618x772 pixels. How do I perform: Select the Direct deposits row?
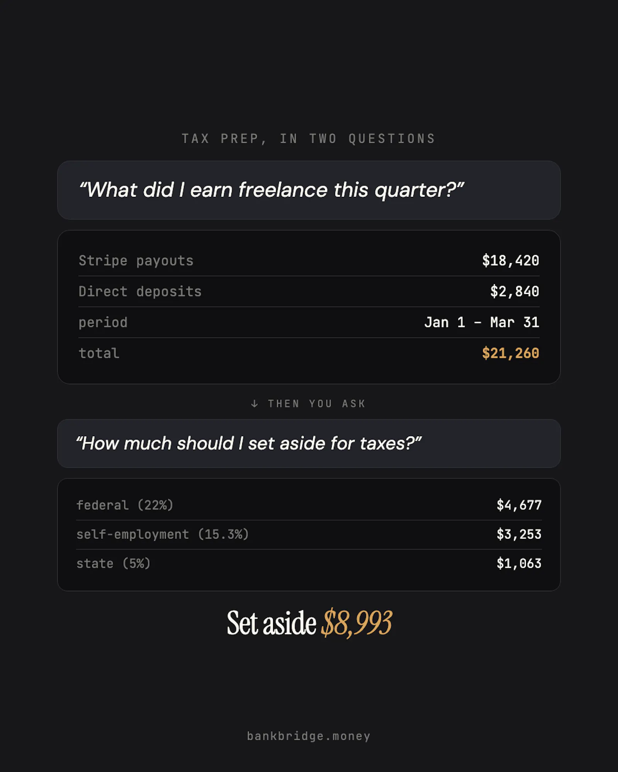coord(309,291)
